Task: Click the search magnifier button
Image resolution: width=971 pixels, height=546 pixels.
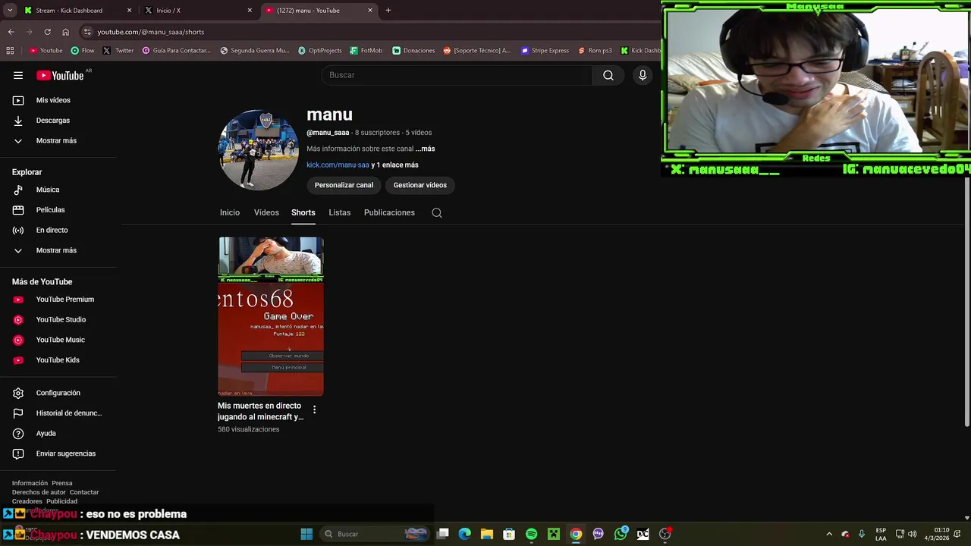Action: point(608,75)
